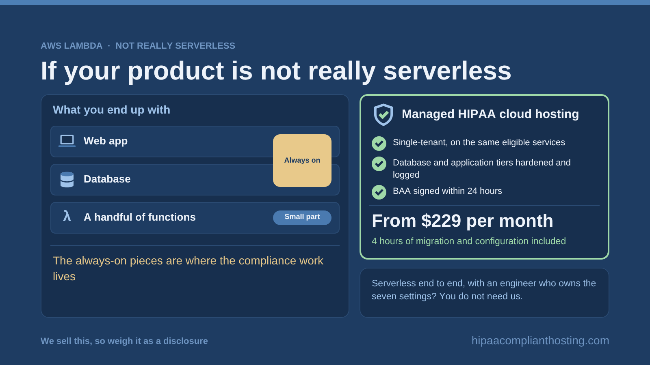Click the Database label
650x365 pixels.
107,179
